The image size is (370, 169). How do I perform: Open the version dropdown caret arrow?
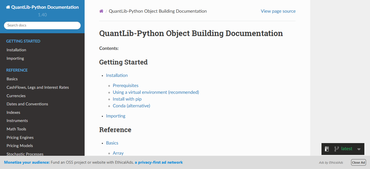359,149
